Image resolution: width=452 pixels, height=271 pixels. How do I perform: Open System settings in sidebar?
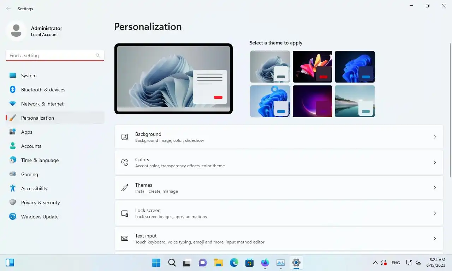[x=55, y=76]
